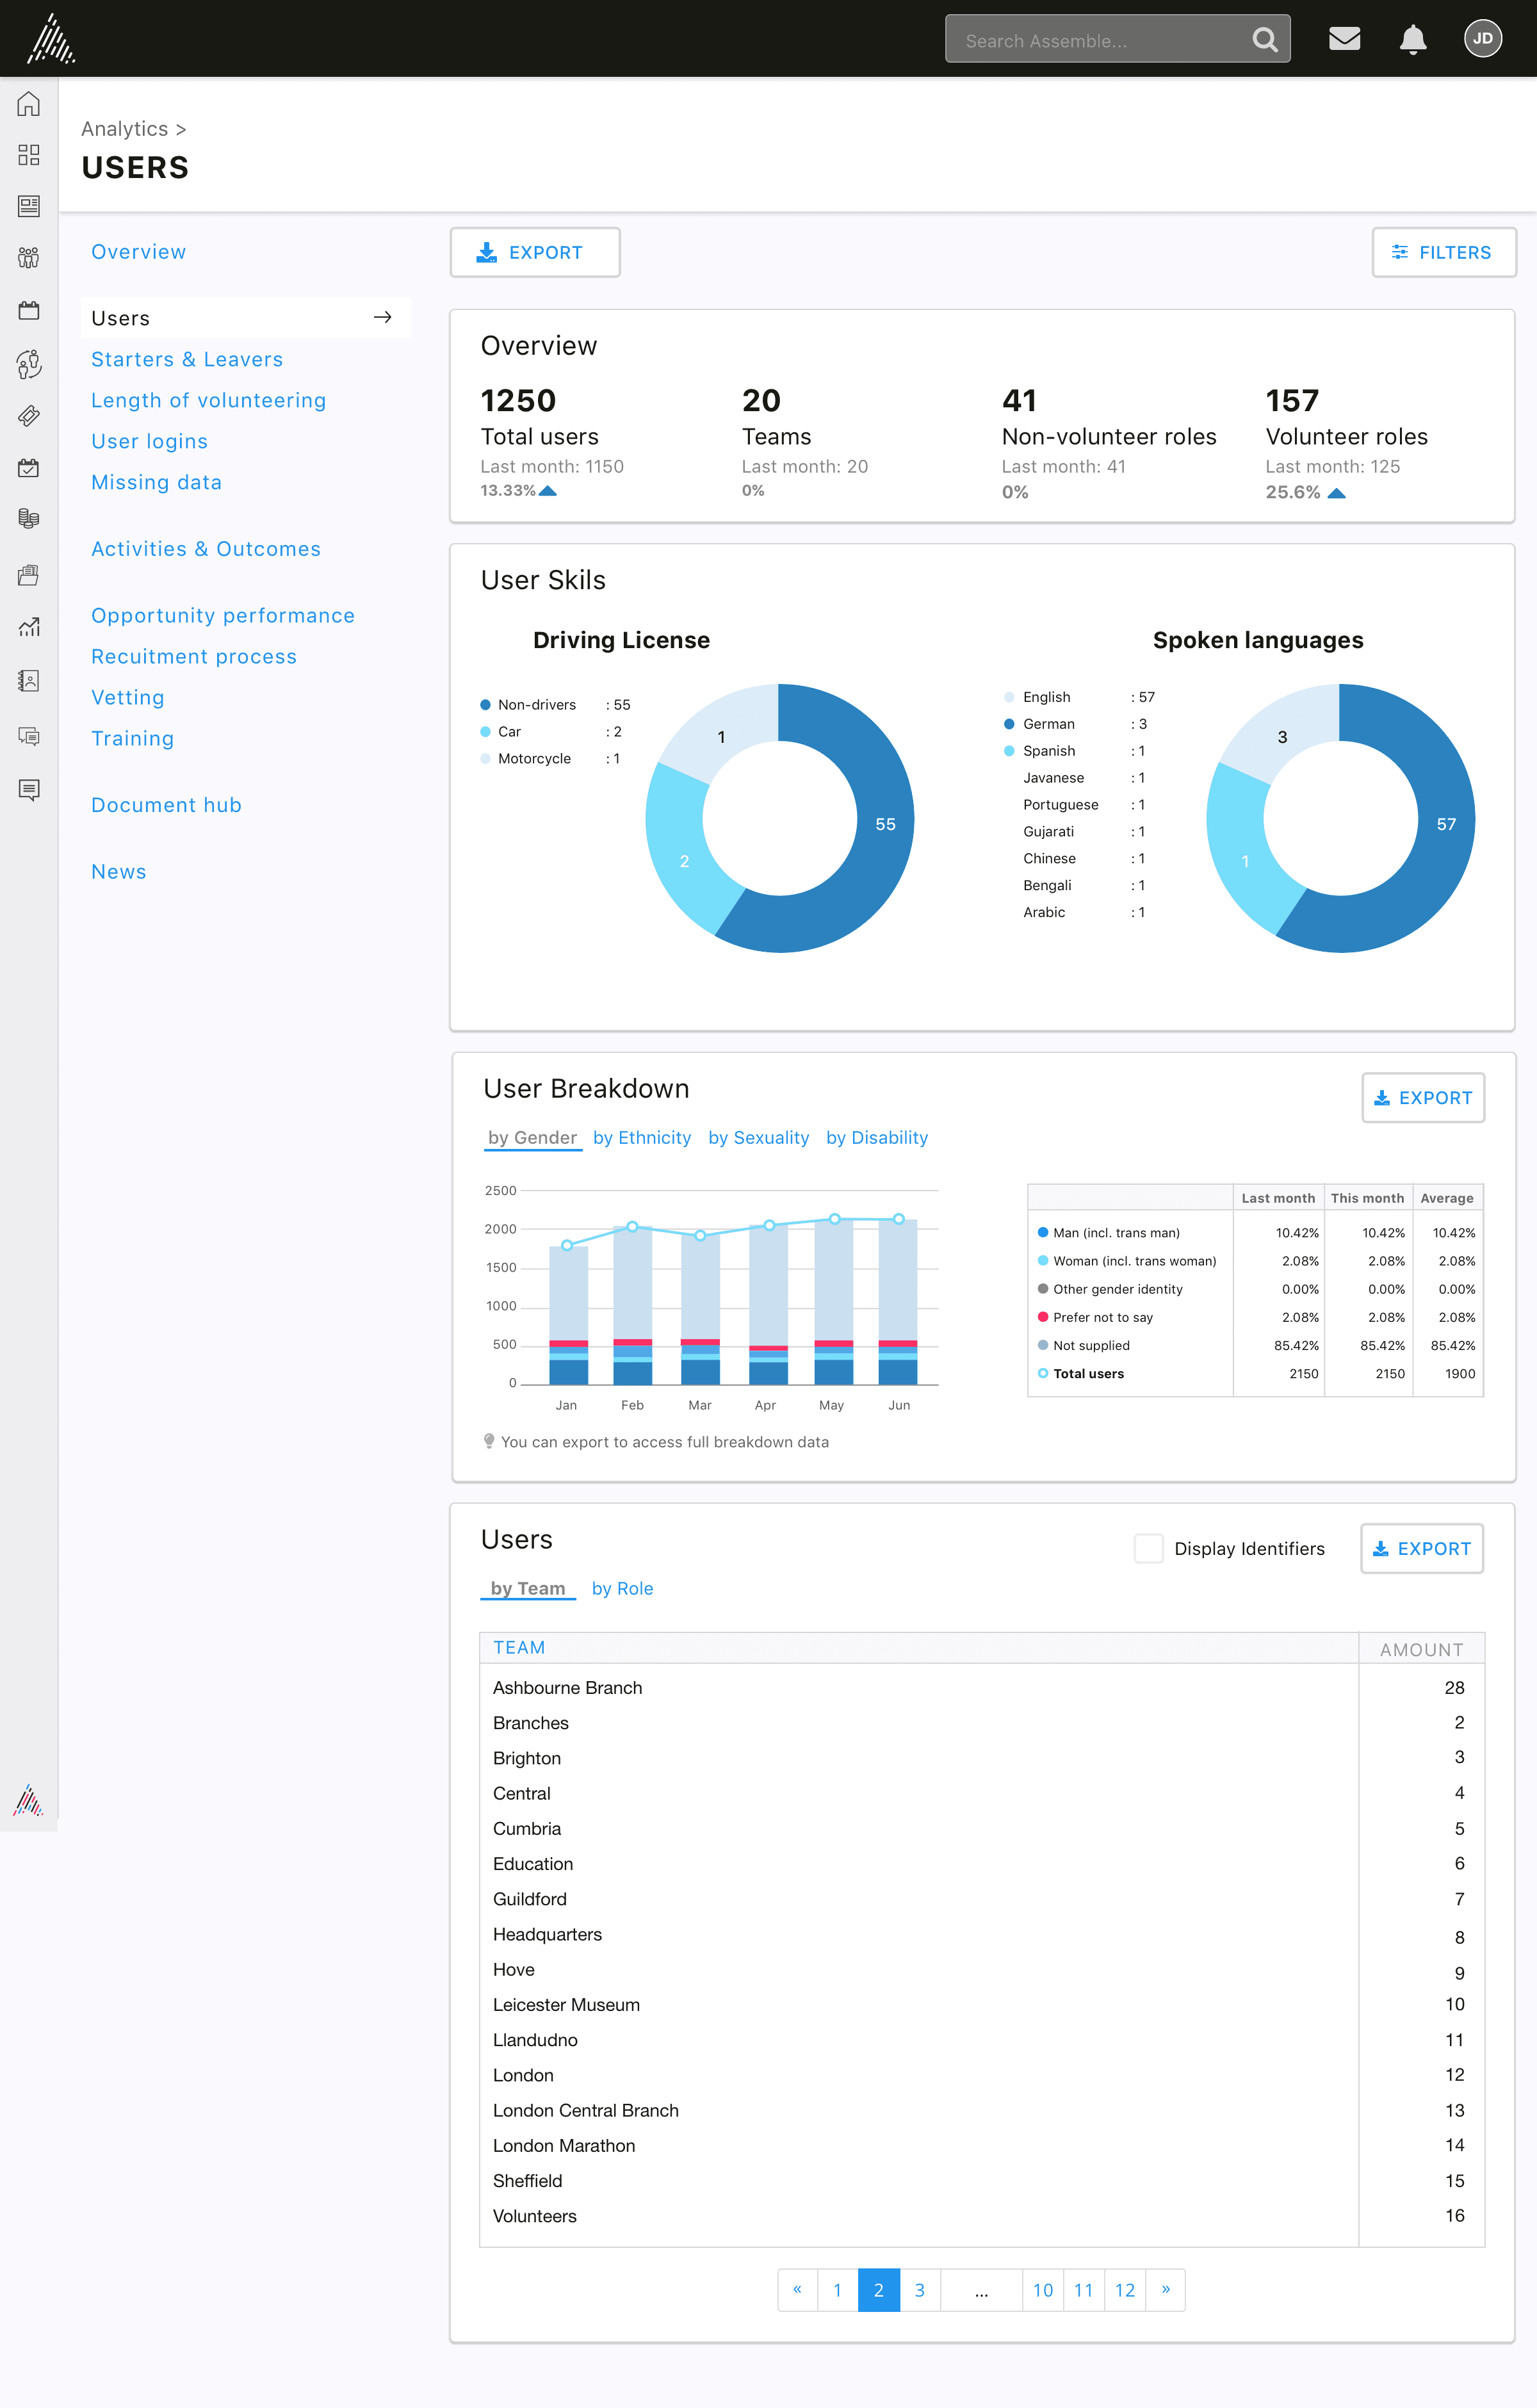Export the User Breakdown data
The width and height of the screenshot is (1537, 2408).
click(x=1422, y=1098)
